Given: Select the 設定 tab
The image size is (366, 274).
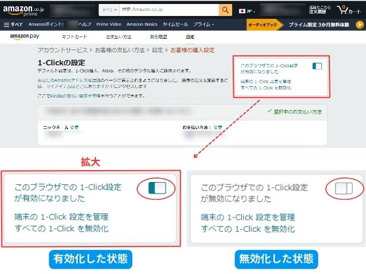Looking at the screenshot, I should (190, 37).
